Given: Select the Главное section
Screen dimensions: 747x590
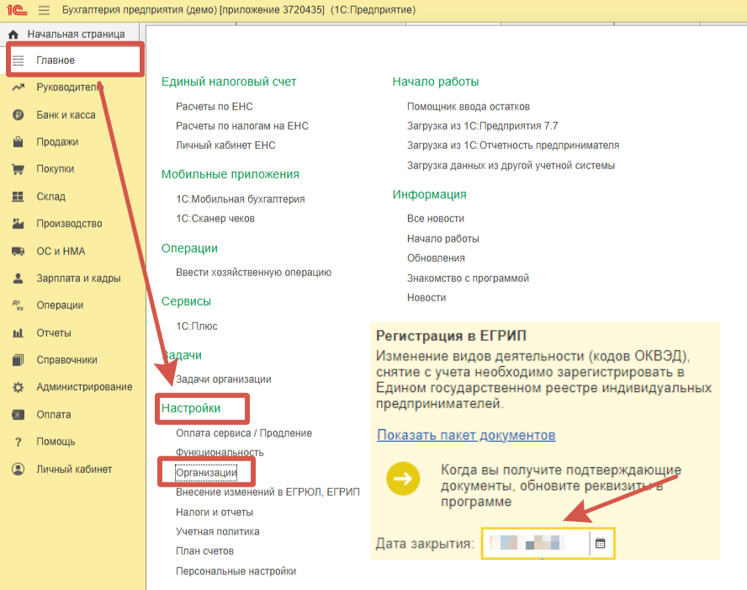Looking at the screenshot, I should (x=56, y=61).
